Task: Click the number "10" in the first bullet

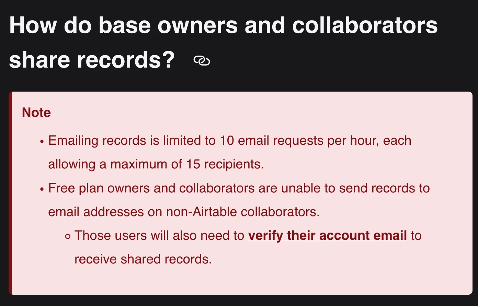Action: click(227, 141)
